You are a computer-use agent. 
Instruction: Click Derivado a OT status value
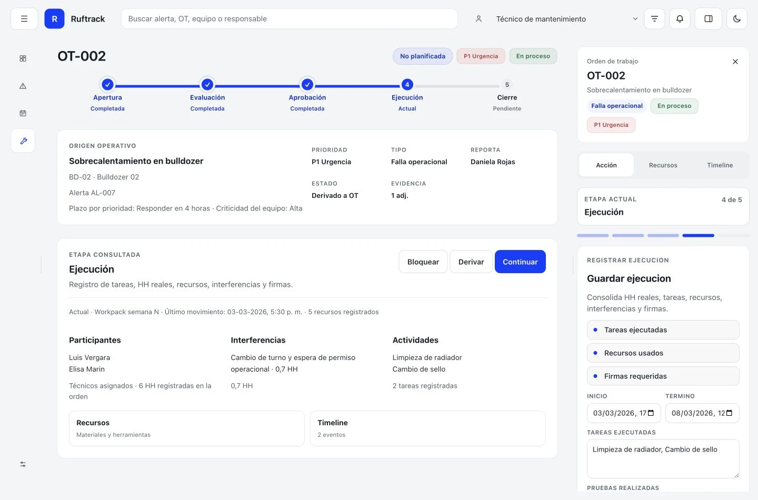tap(335, 195)
